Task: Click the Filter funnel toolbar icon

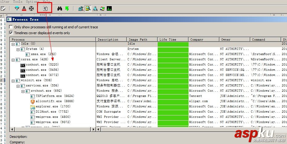Action: (17, 8)
